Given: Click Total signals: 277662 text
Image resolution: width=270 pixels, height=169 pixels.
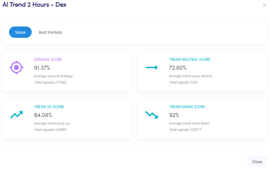Looking at the screenshot, I should [50, 82].
